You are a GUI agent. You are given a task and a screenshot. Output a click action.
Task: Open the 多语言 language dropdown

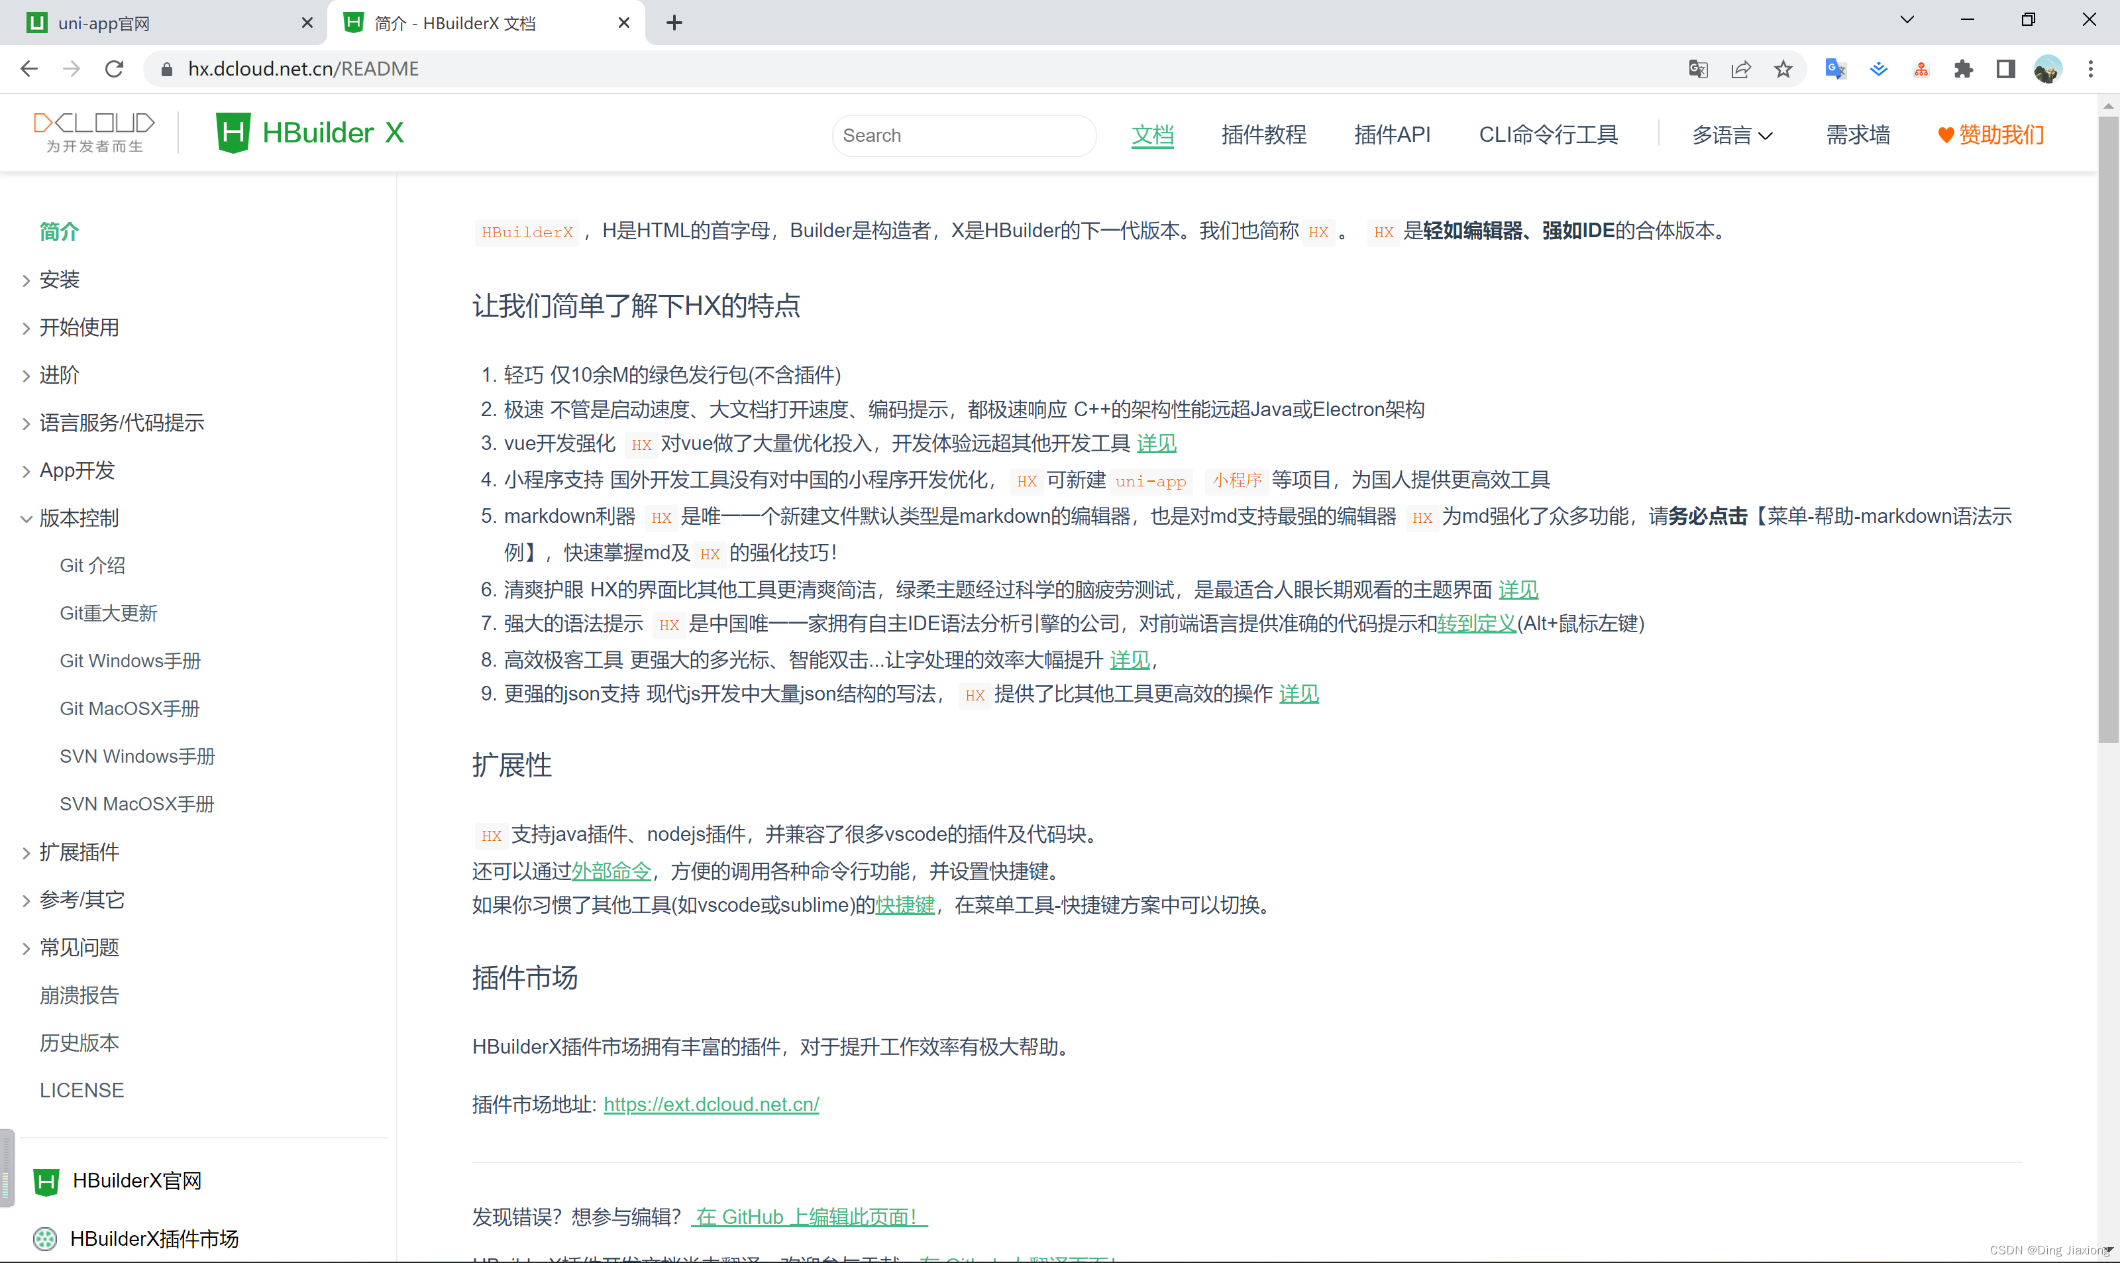(1732, 135)
